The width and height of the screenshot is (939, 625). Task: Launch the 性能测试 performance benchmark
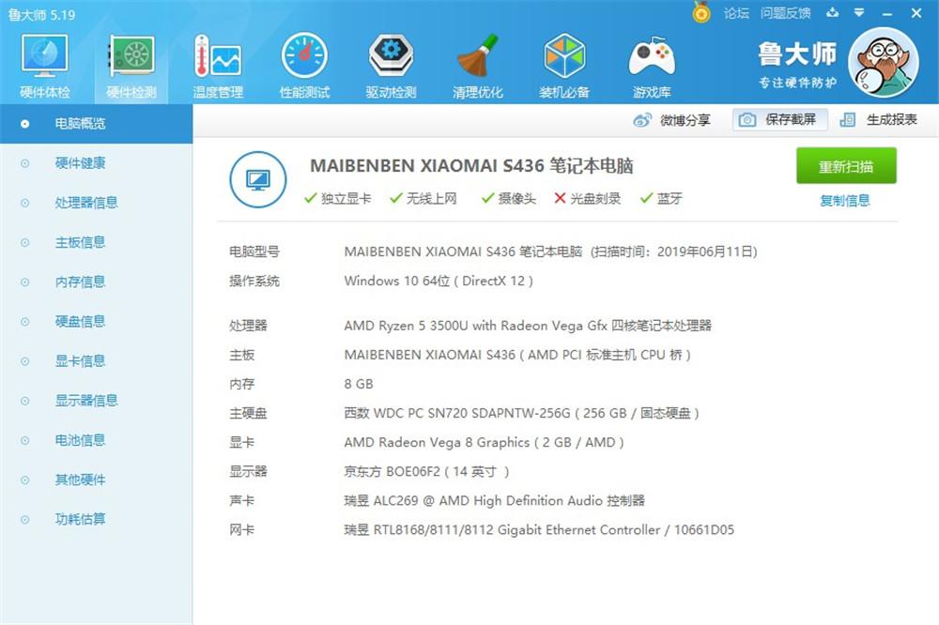pos(304,62)
